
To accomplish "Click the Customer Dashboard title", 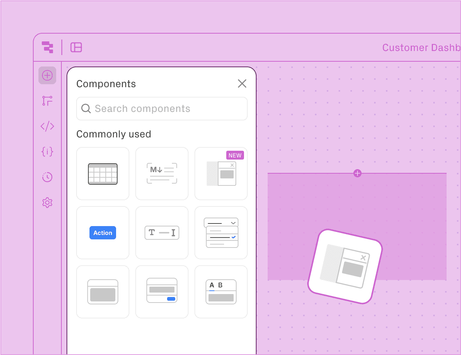I will tap(421, 47).
